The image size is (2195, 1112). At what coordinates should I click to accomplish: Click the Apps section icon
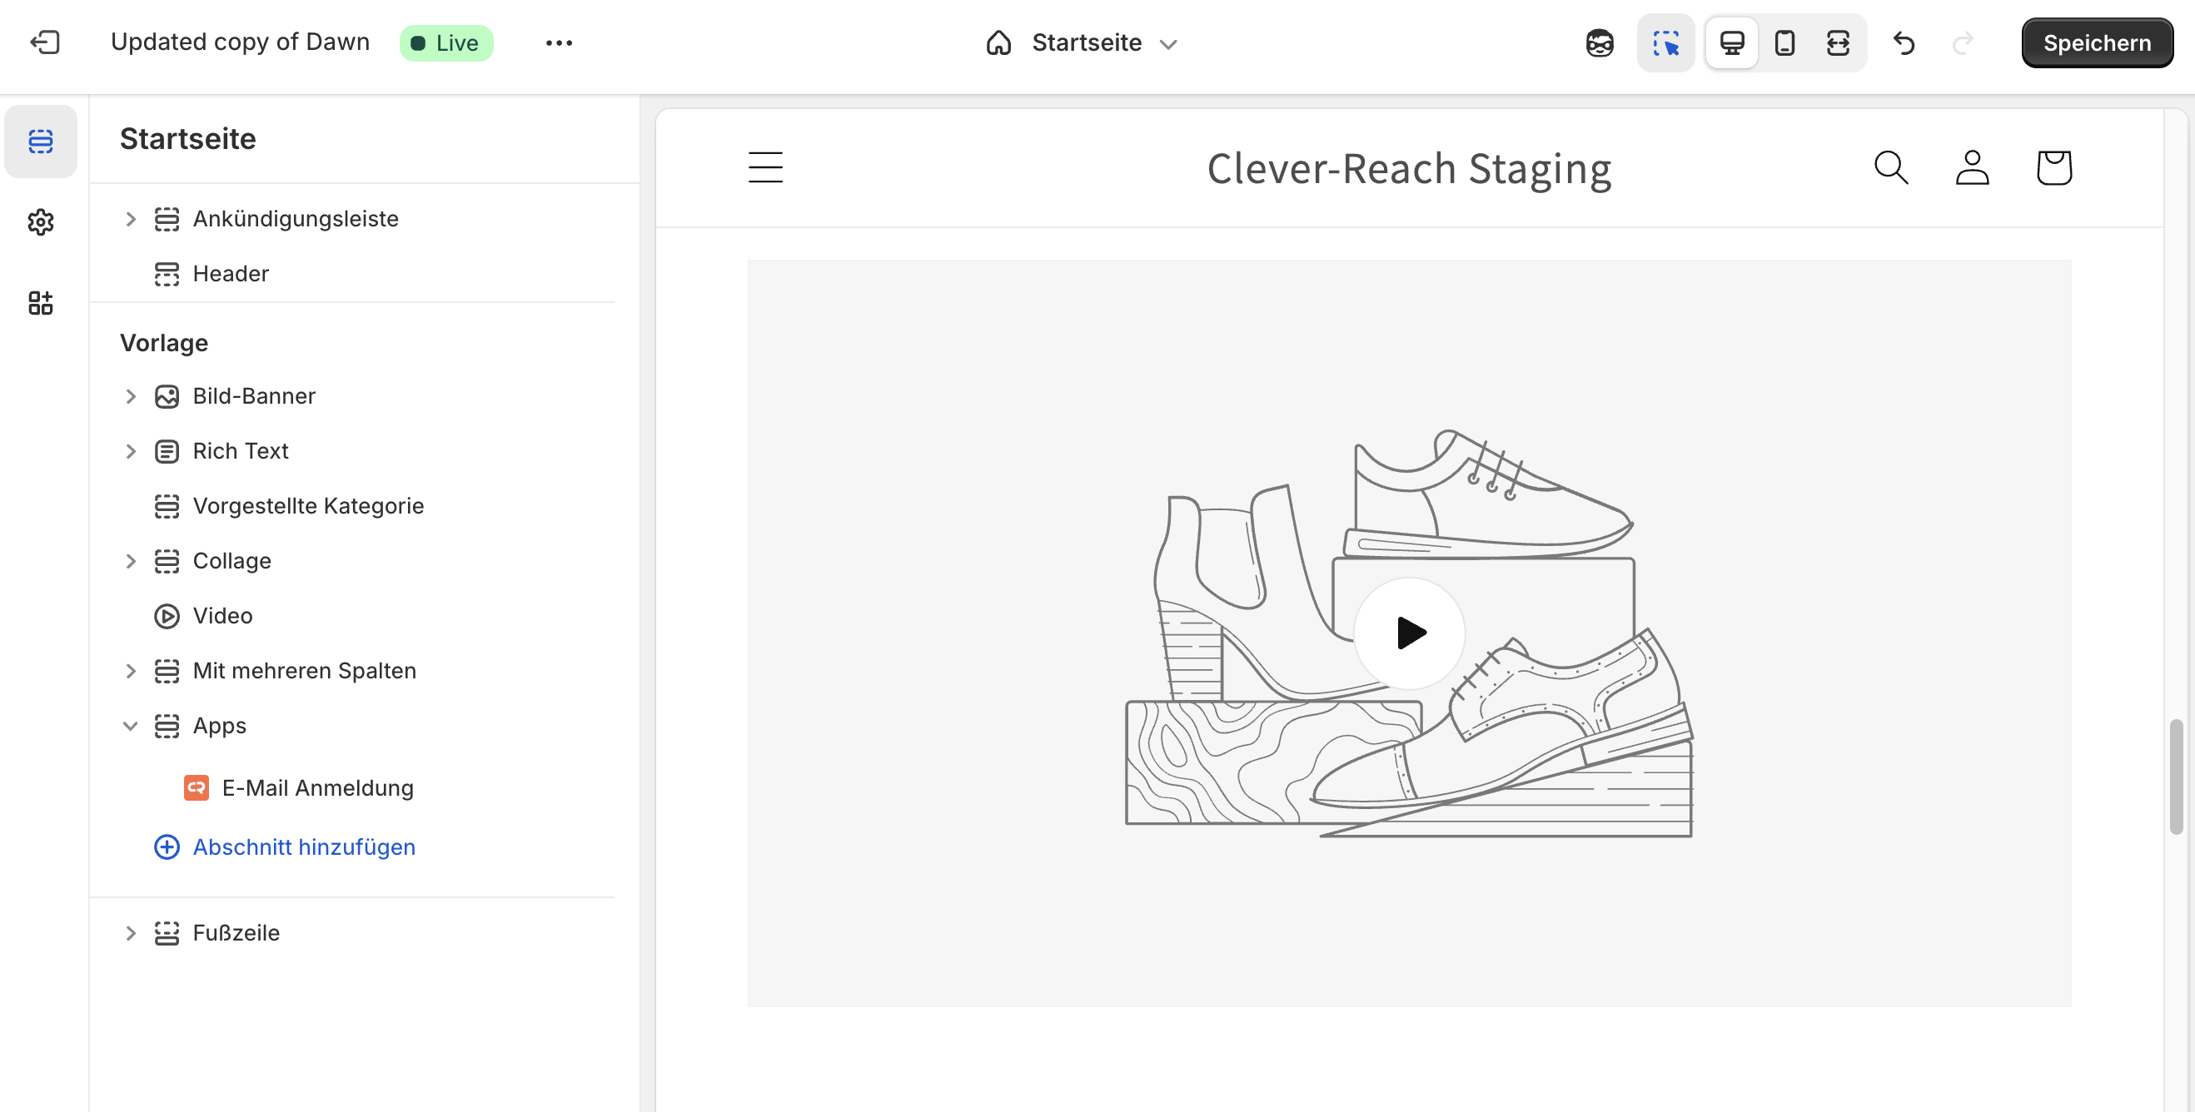167,727
